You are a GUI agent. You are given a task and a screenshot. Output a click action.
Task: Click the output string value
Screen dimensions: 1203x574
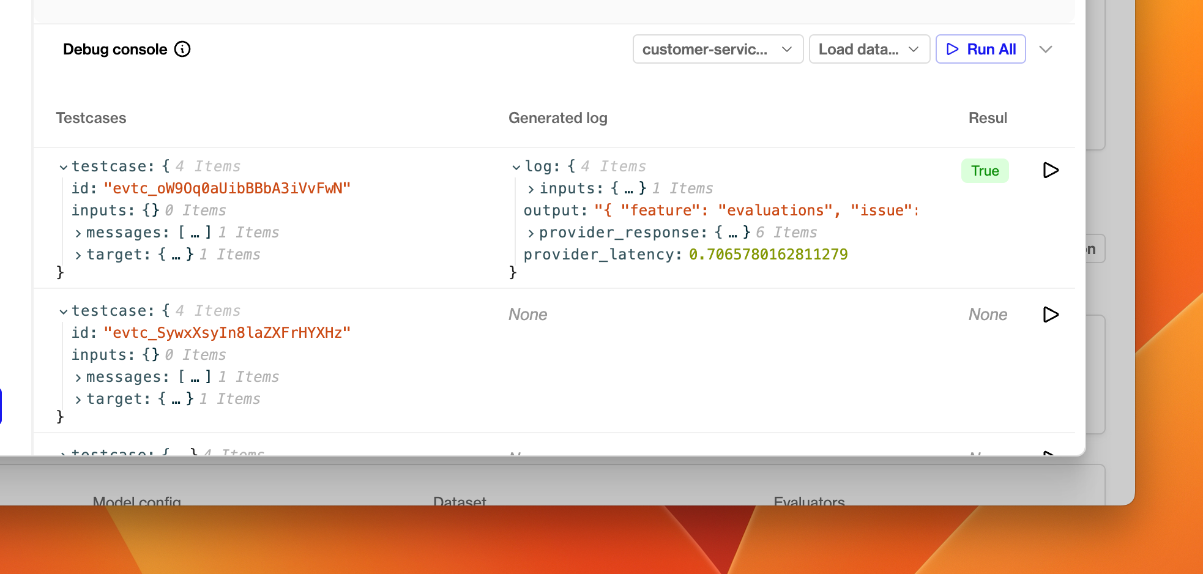point(757,211)
